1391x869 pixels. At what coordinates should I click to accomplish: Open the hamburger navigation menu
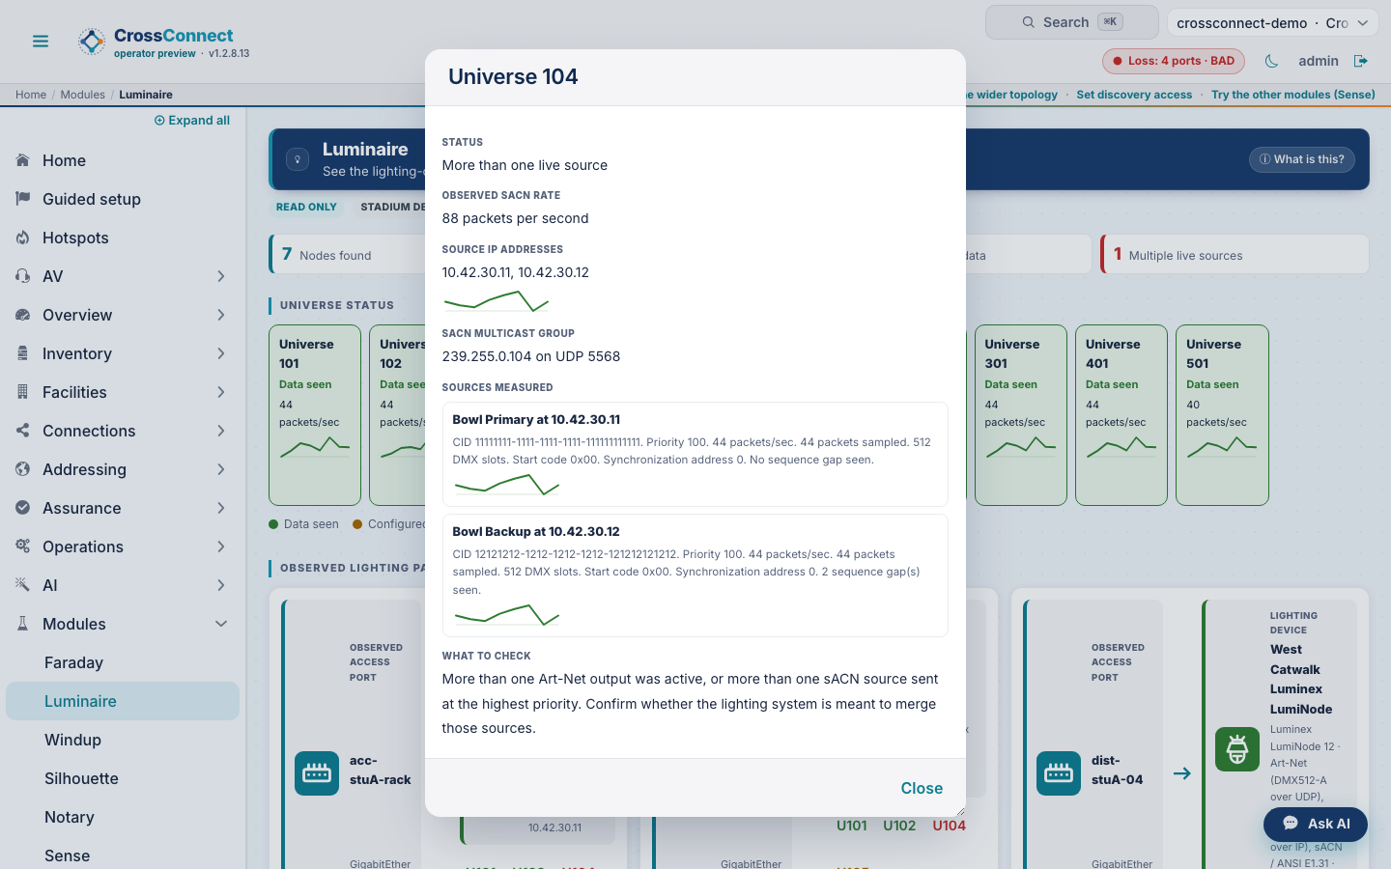pos(41,42)
